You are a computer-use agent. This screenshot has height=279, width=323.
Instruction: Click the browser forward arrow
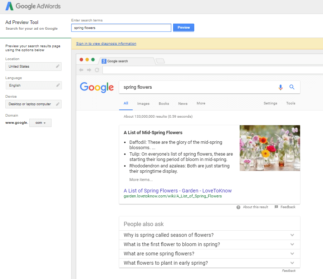pos(89,70)
